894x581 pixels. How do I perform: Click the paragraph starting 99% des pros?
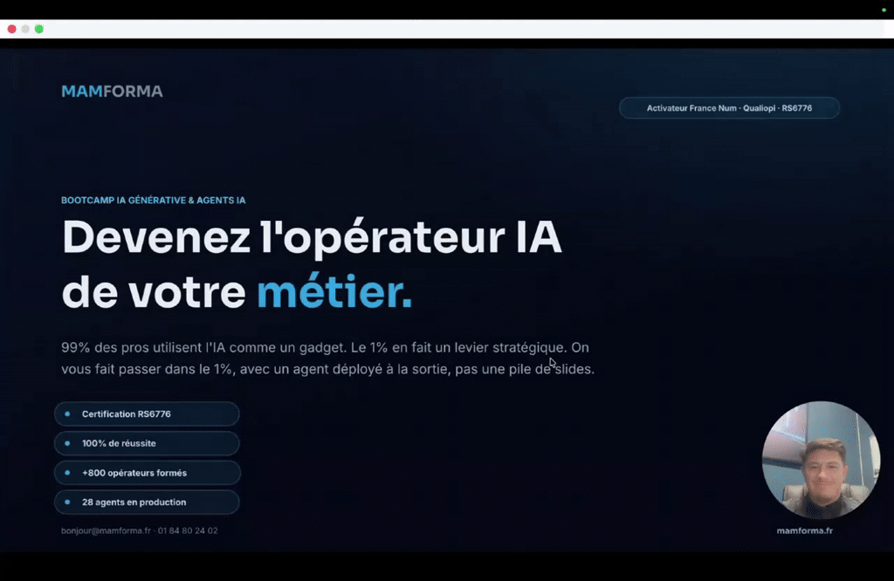click(x=328, y=359)
